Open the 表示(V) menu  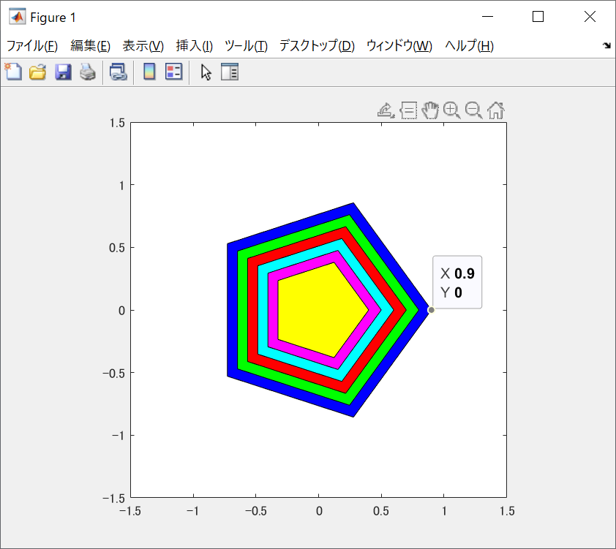tap(143, 46)
